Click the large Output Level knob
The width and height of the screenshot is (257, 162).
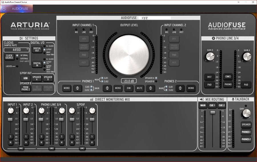point(129,55)
